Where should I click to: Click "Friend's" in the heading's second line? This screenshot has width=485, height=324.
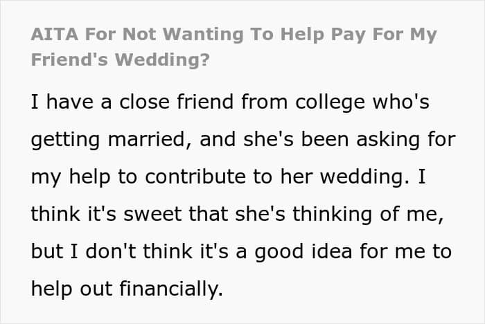click(x=69, y=60)
